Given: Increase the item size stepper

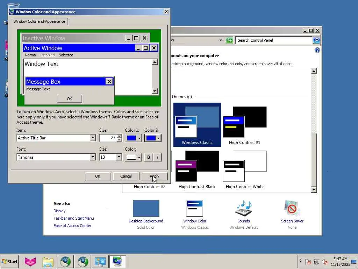Looking at the screenshot, I should click(119, 136).
